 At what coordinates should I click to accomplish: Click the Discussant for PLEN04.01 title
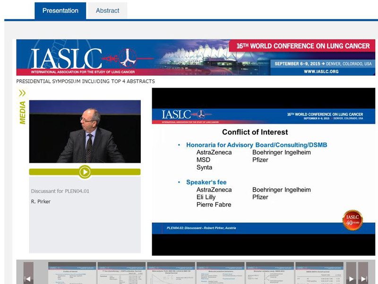click(x=60, y=191)
